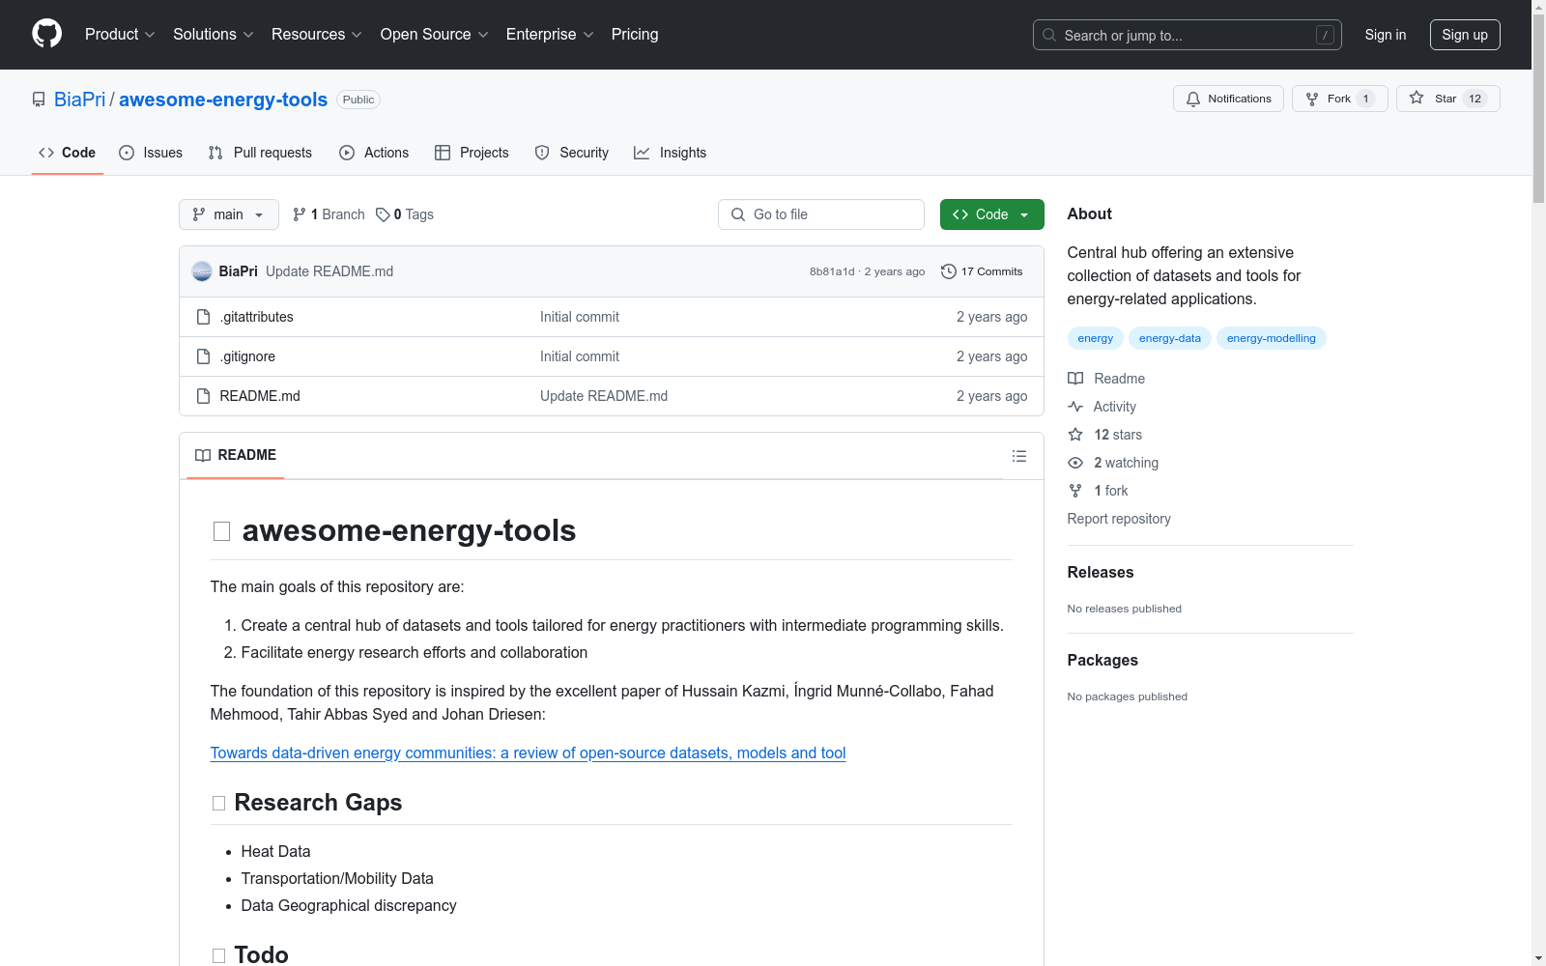Image resolution: width=1546 pixels, height=966 pixels.
Task: Expand the Resources menu
Action: 317,34
